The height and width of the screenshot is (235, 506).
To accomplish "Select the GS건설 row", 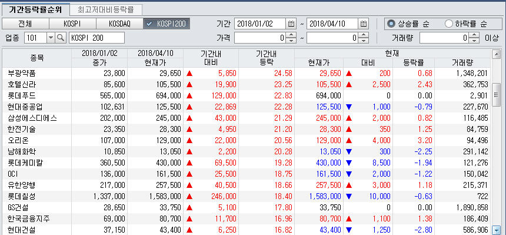I will [247, 207].
